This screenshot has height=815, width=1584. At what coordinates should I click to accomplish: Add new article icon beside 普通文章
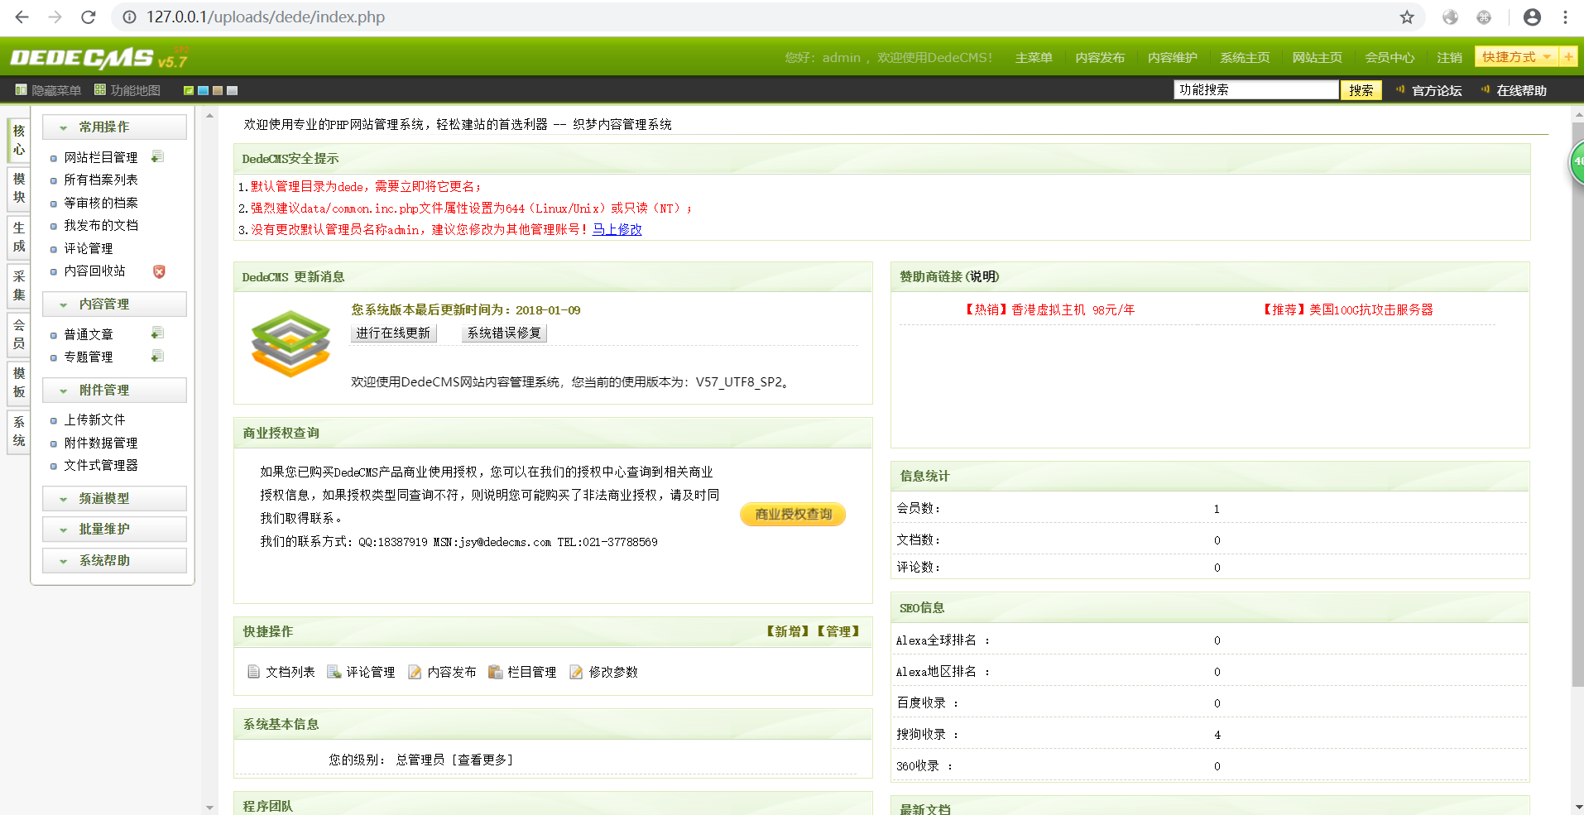coord(157,333)
